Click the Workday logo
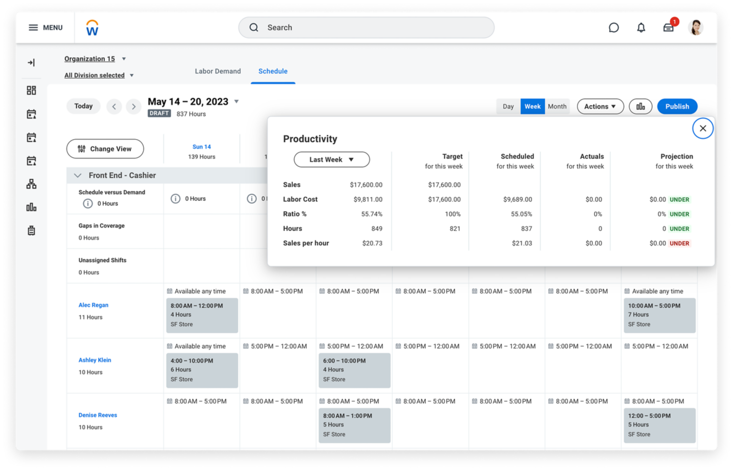 92,28
